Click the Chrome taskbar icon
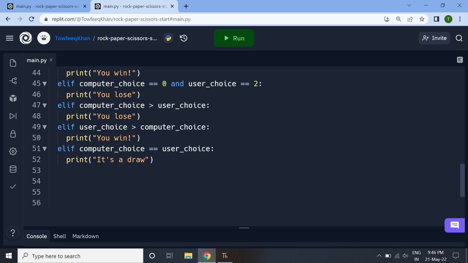 [x=207, y=256]
